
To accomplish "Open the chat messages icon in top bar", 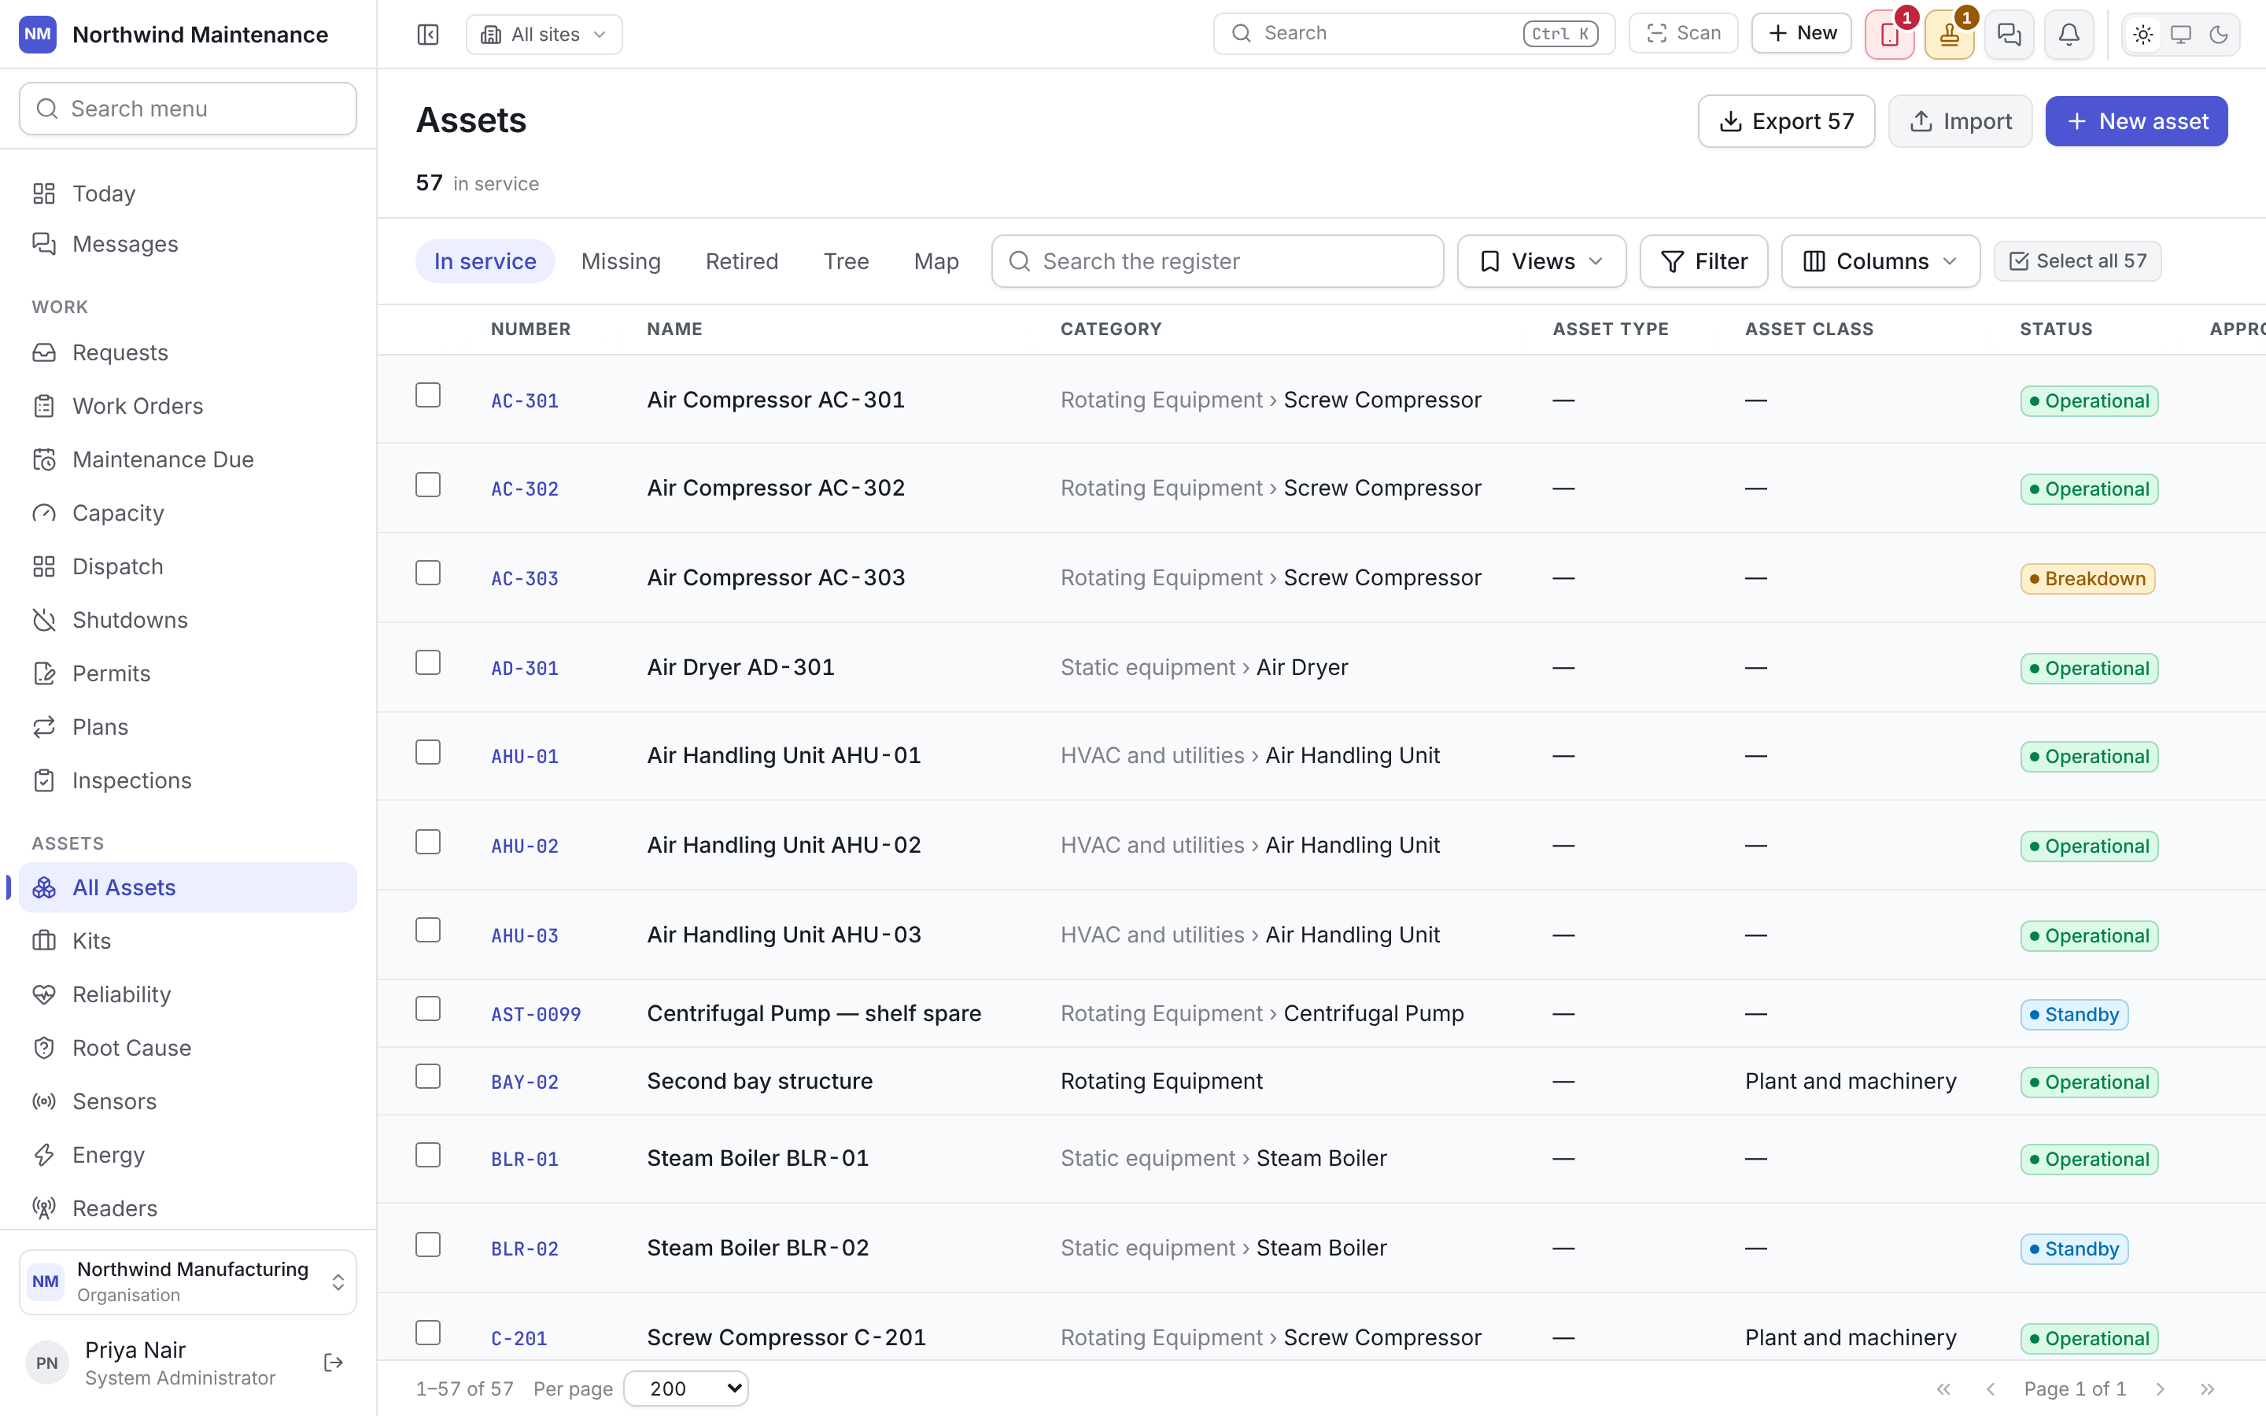I will tap(2010, 35).
